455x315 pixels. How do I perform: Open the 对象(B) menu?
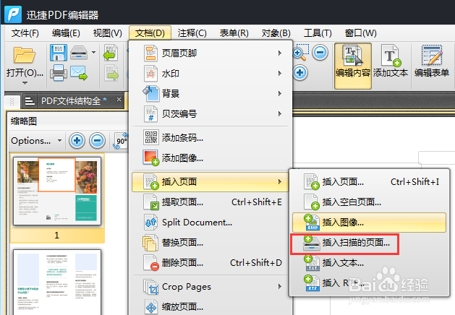pyautogui.click(x=276, y=33)
